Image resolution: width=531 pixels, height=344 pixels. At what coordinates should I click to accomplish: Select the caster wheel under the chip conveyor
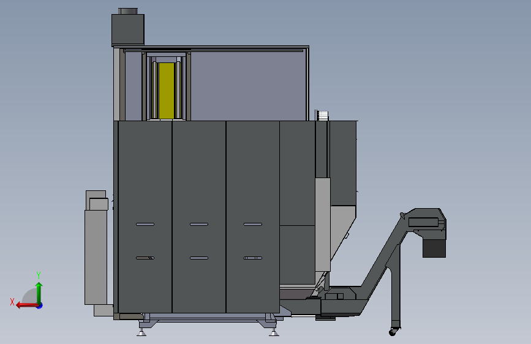(393, 332)
